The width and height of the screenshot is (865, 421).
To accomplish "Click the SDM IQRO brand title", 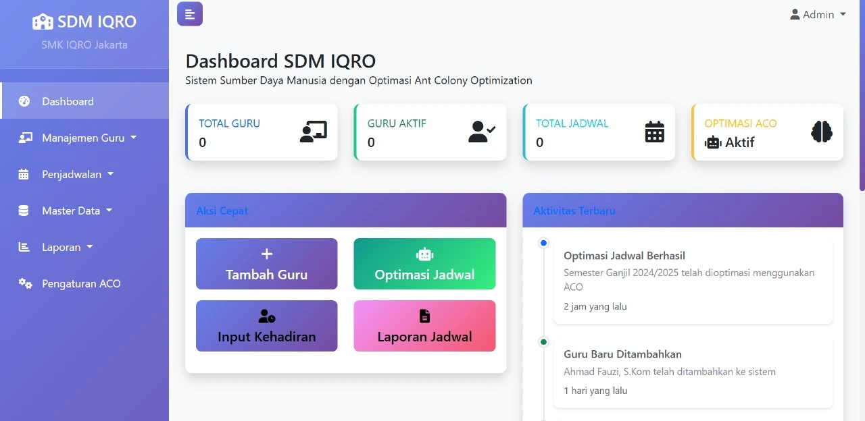I will [x=97, y=22].
